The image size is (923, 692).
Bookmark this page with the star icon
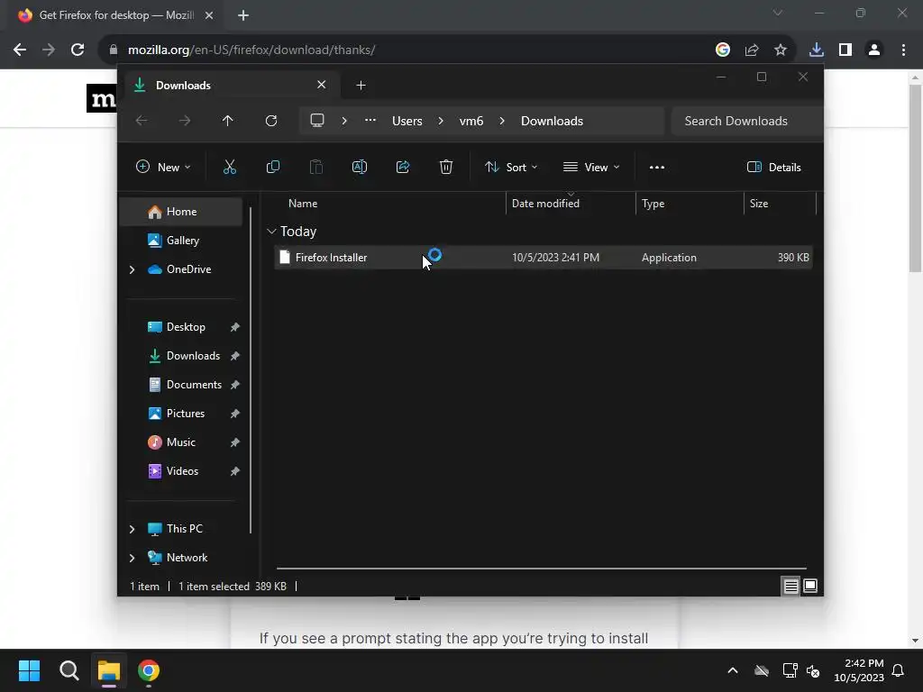(x=781, y=50)
